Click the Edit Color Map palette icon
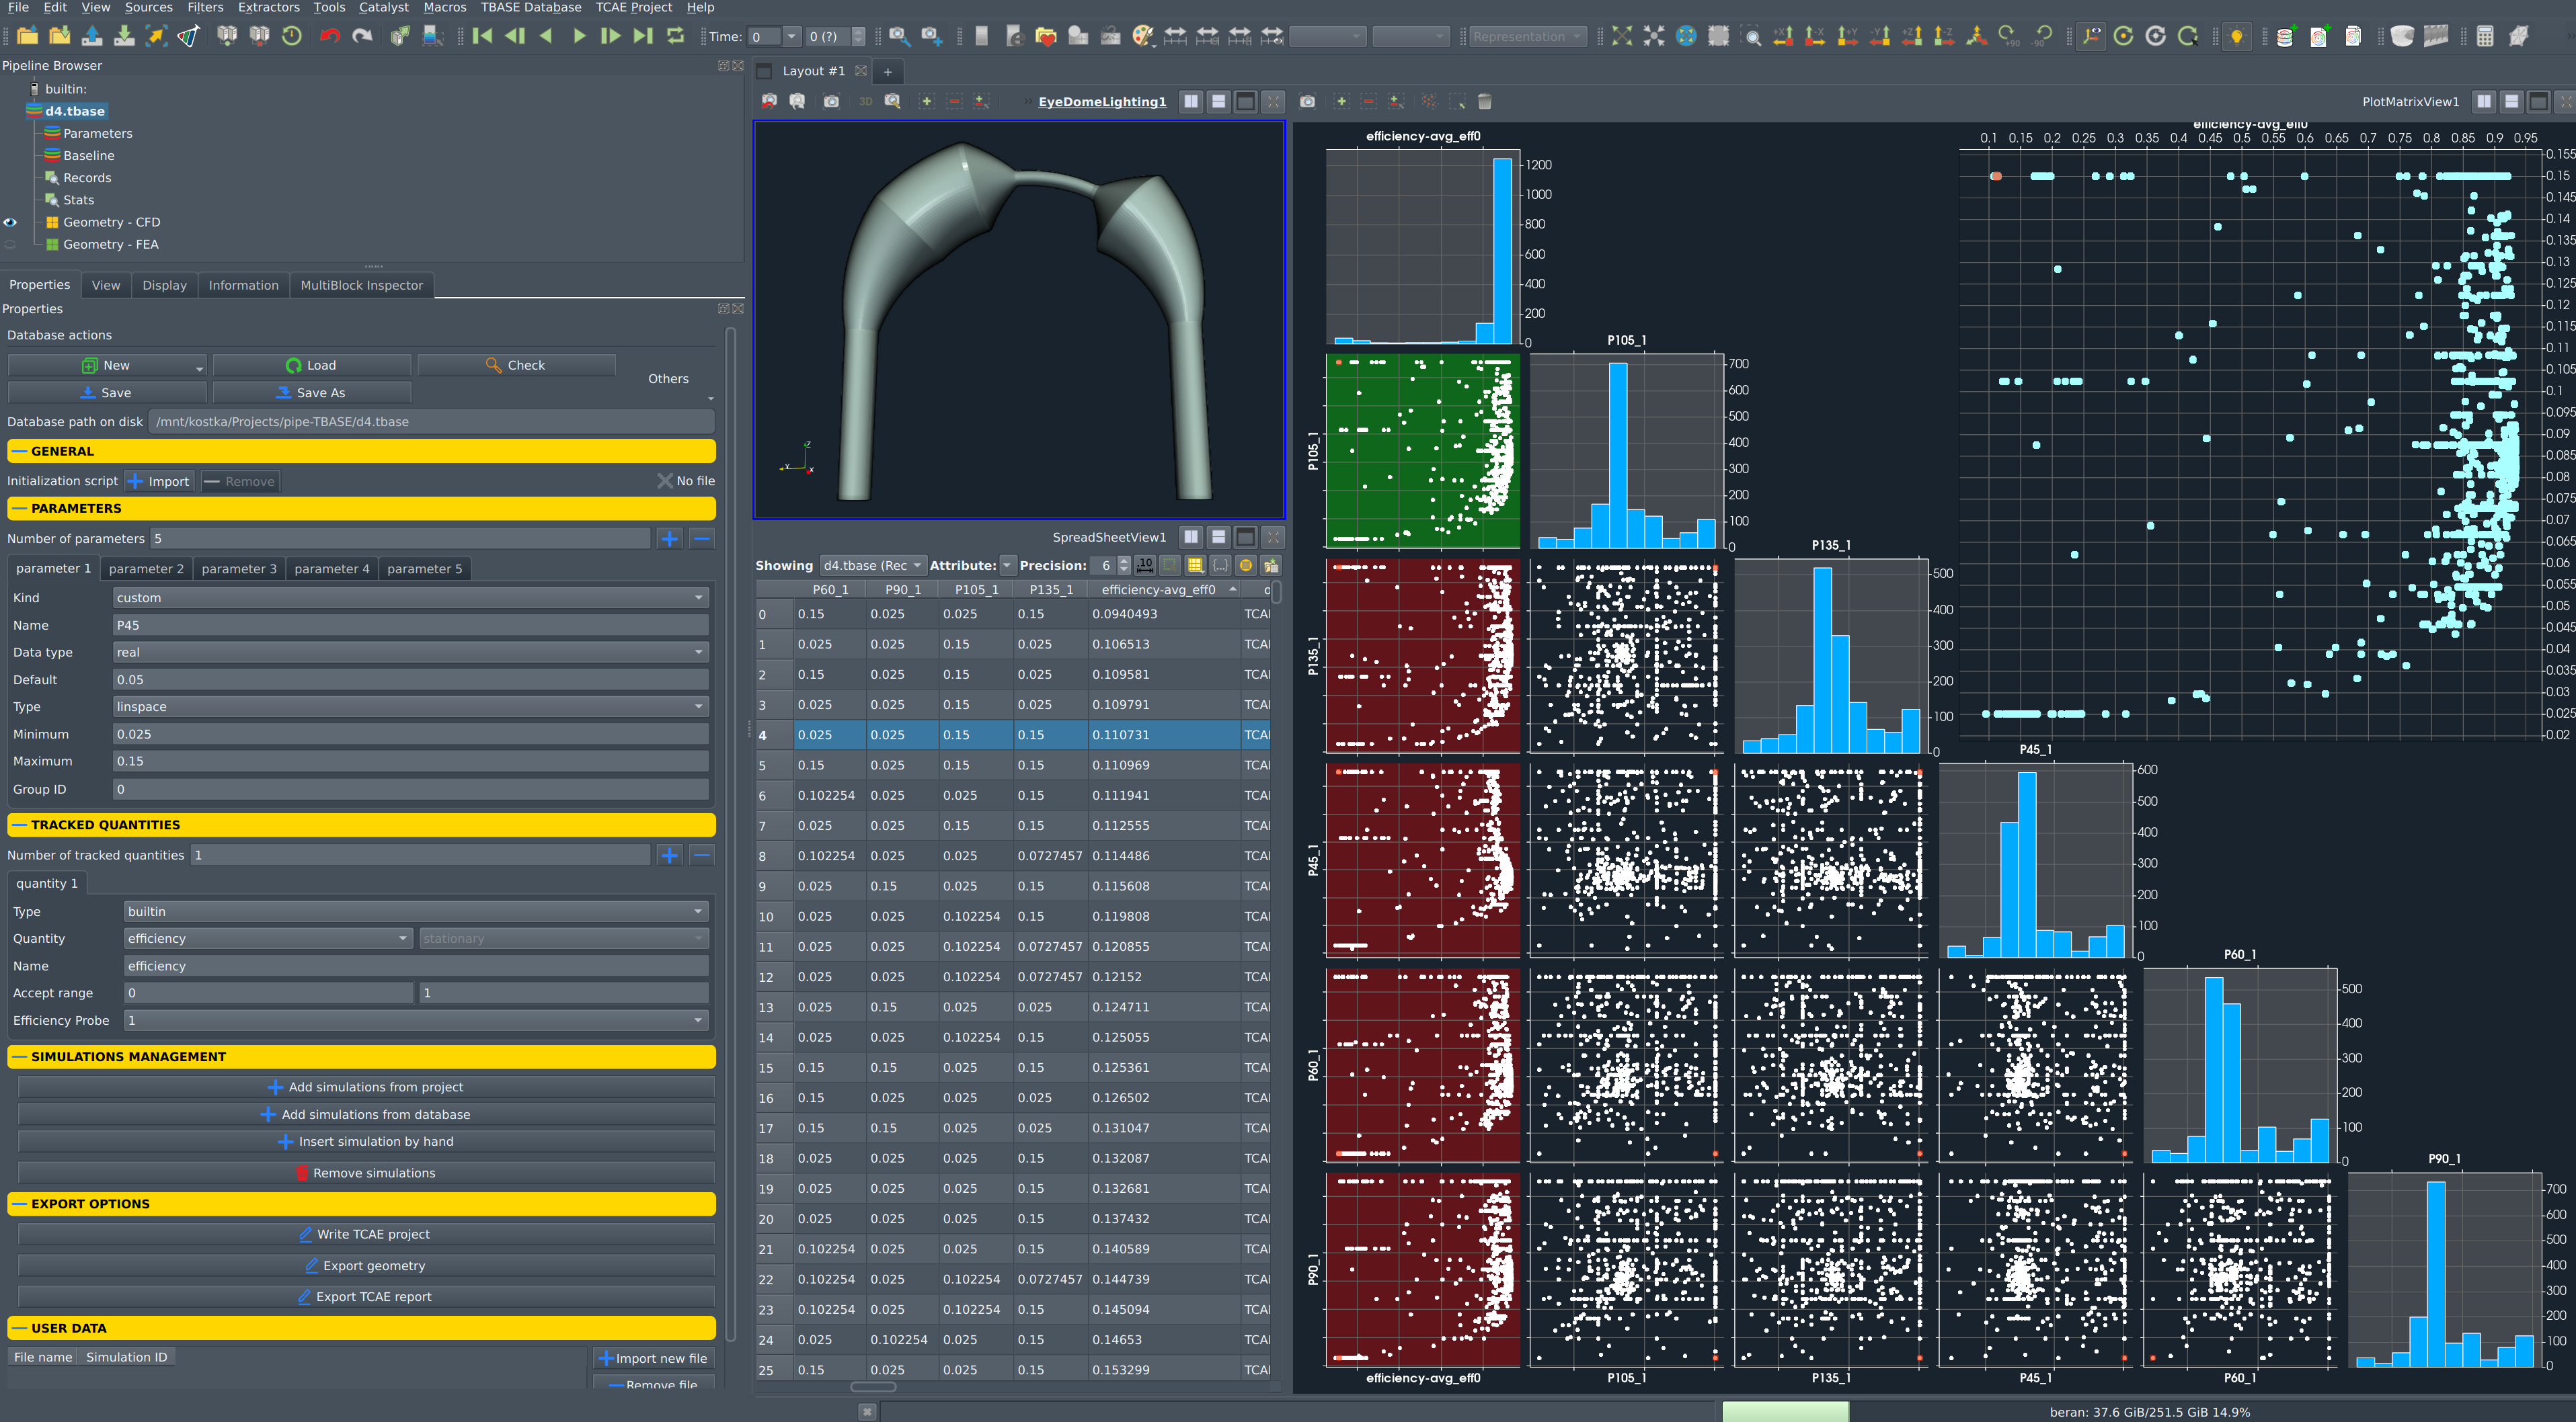The image size is (2576, 1422). (x=1142, y=37)
